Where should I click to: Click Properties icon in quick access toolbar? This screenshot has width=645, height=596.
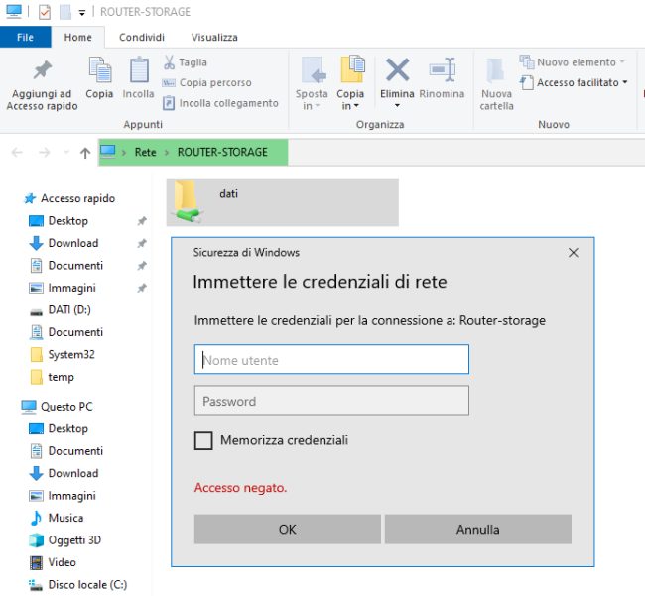(x=44, y=12)
